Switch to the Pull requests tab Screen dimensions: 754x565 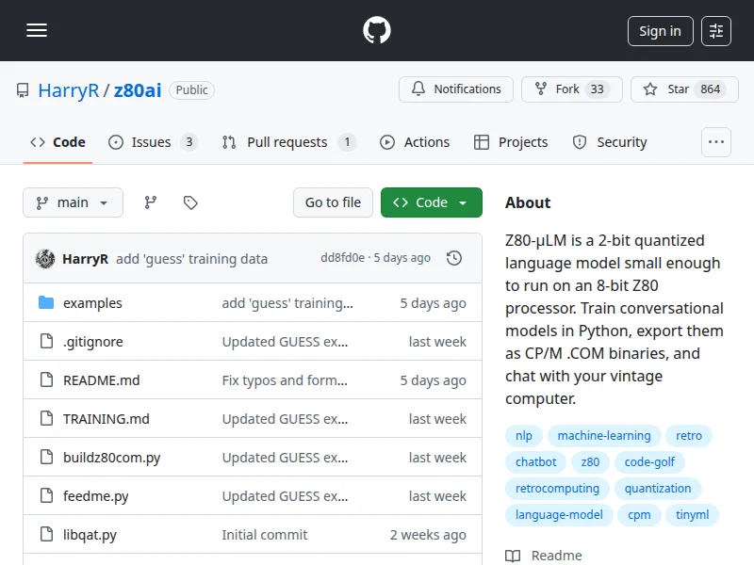tap(287, 142)
